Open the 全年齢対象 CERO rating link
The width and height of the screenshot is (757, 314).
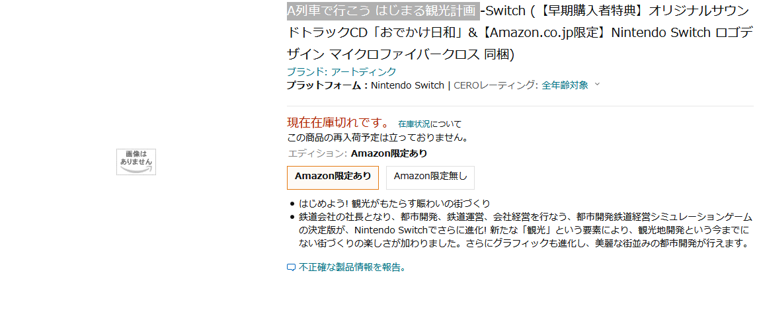coord(565,85)
